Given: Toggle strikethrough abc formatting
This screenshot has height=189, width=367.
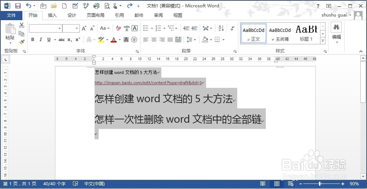Looking at the screenshot, I should (62, 40).
